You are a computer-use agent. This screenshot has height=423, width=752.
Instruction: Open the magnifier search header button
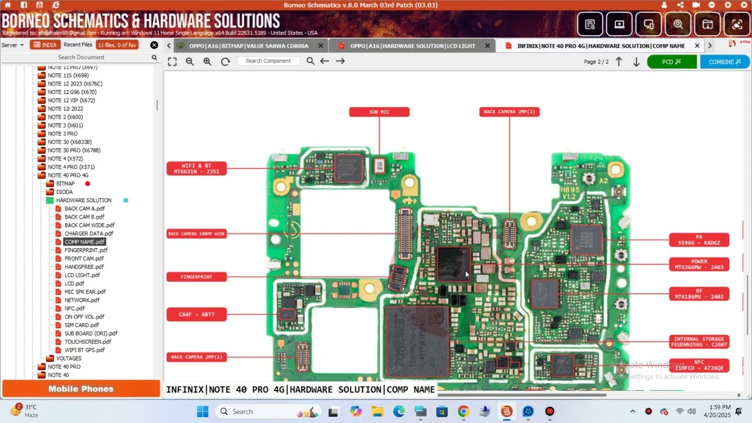tap(678, 25)
